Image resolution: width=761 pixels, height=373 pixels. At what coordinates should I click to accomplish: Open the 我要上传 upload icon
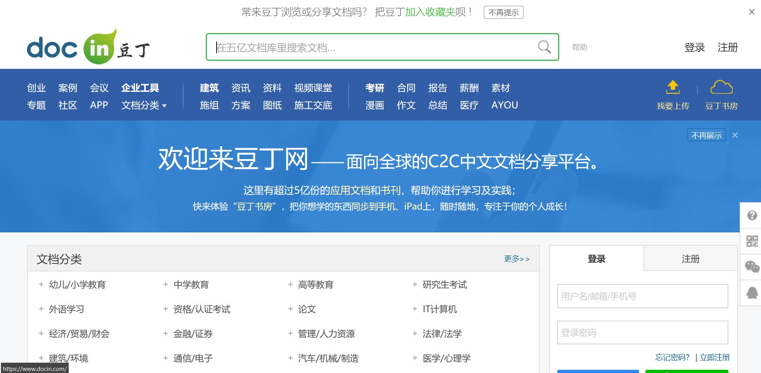click(672, 87)
